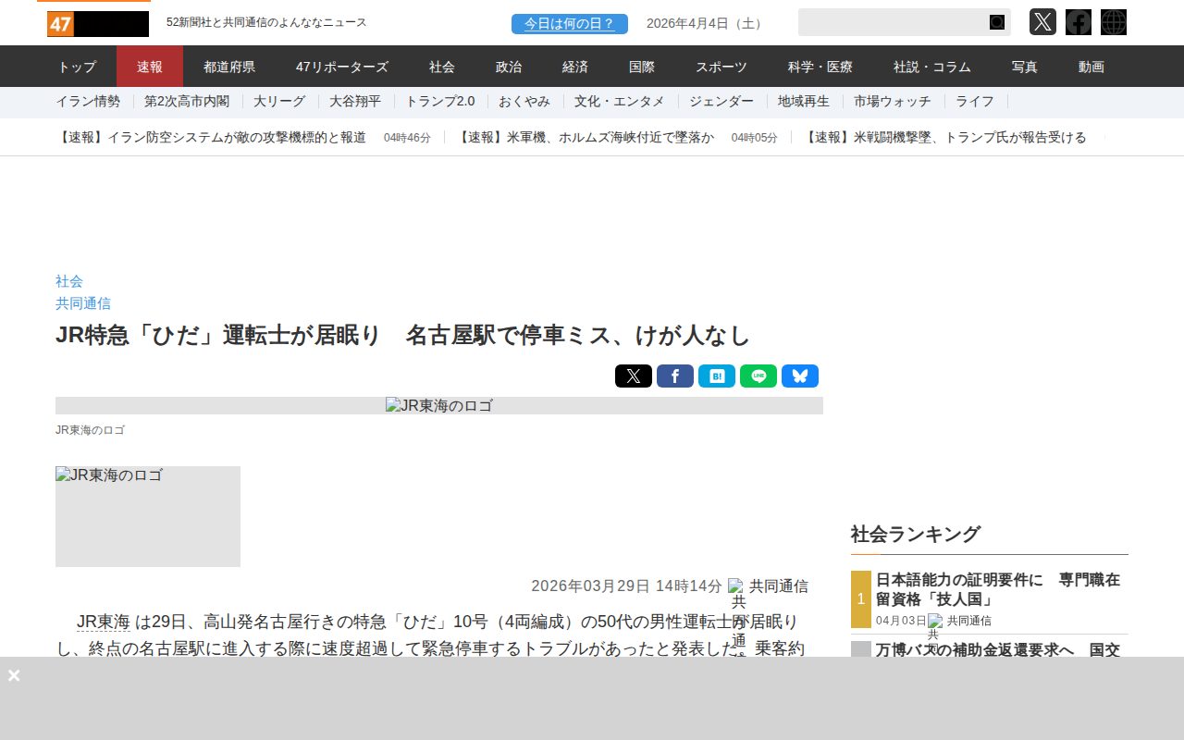1184x740 pixels.
Task: Open 政治 navigation item
Action: tap(509, 67)
